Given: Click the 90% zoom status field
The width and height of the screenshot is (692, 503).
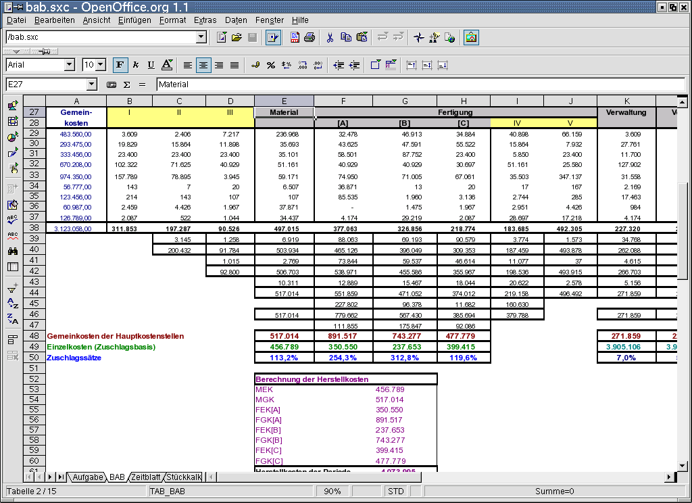Looking at the screenshot, I should click(x=332, y=492).
